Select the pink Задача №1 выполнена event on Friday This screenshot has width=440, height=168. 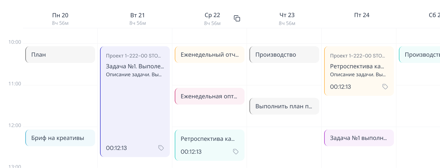click(x=359, y=138)
